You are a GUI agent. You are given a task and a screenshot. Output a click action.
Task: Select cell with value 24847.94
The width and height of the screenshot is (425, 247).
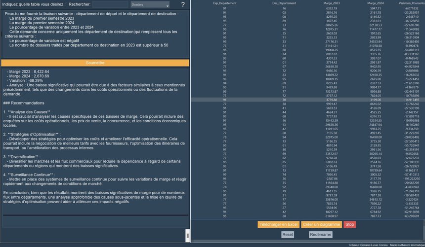click(376, 125)
